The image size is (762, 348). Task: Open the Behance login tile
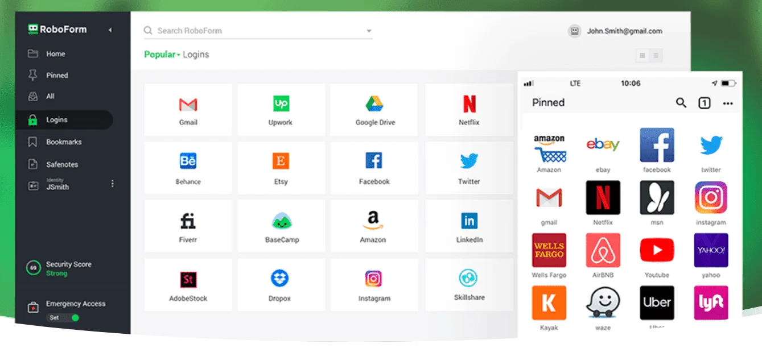188,168
